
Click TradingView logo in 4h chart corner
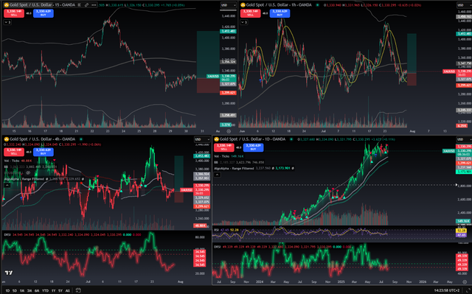tap(9, 273)
